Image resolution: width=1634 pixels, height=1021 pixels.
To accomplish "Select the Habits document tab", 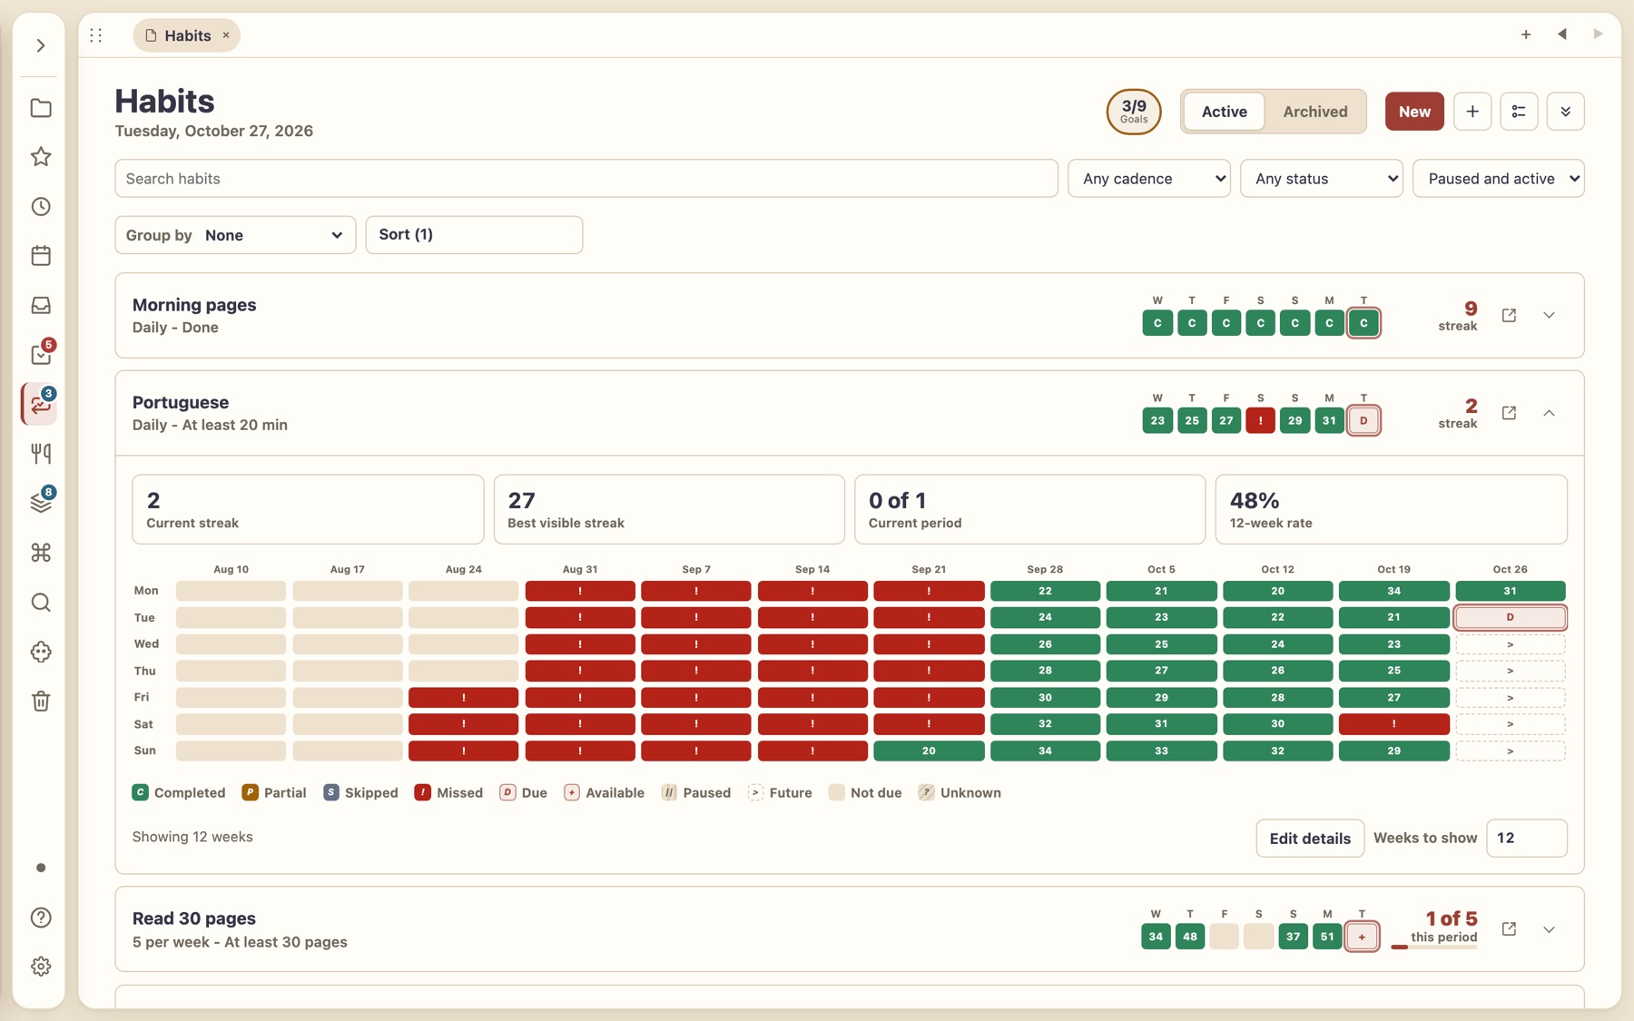I will click(187, 35).
